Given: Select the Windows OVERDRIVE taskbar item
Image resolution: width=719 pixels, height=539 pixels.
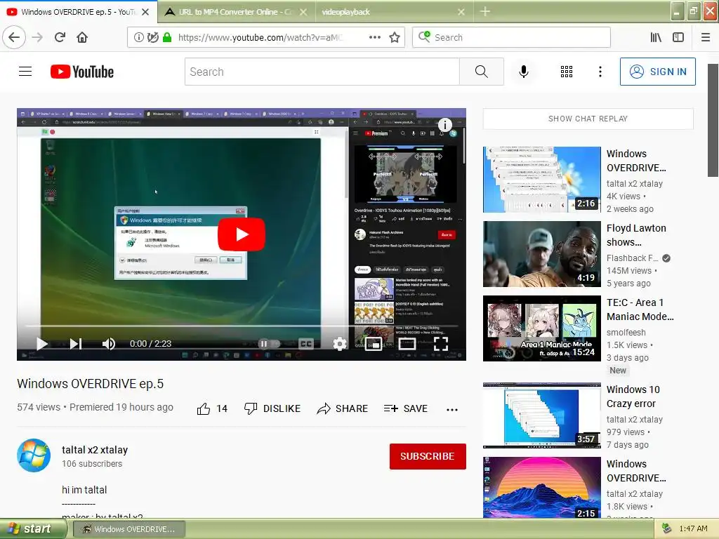Looking at the screenshot, I should pyautogui.click(x=129, y=529).
